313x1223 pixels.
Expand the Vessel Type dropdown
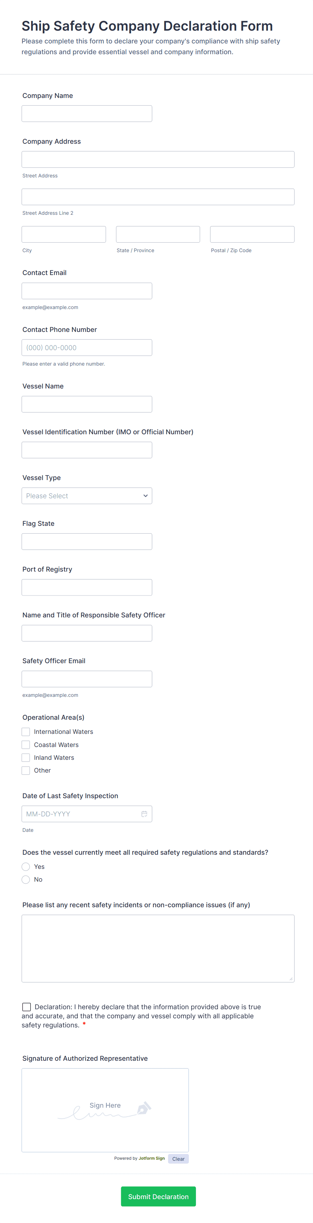(x=87, y=496)
